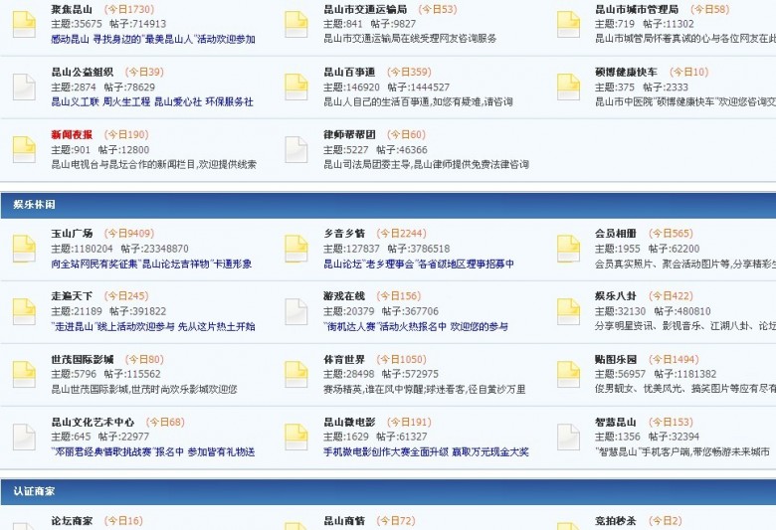
Task: Open 昆山义工联 sub-forum link
Action: [x=75, y=101]
